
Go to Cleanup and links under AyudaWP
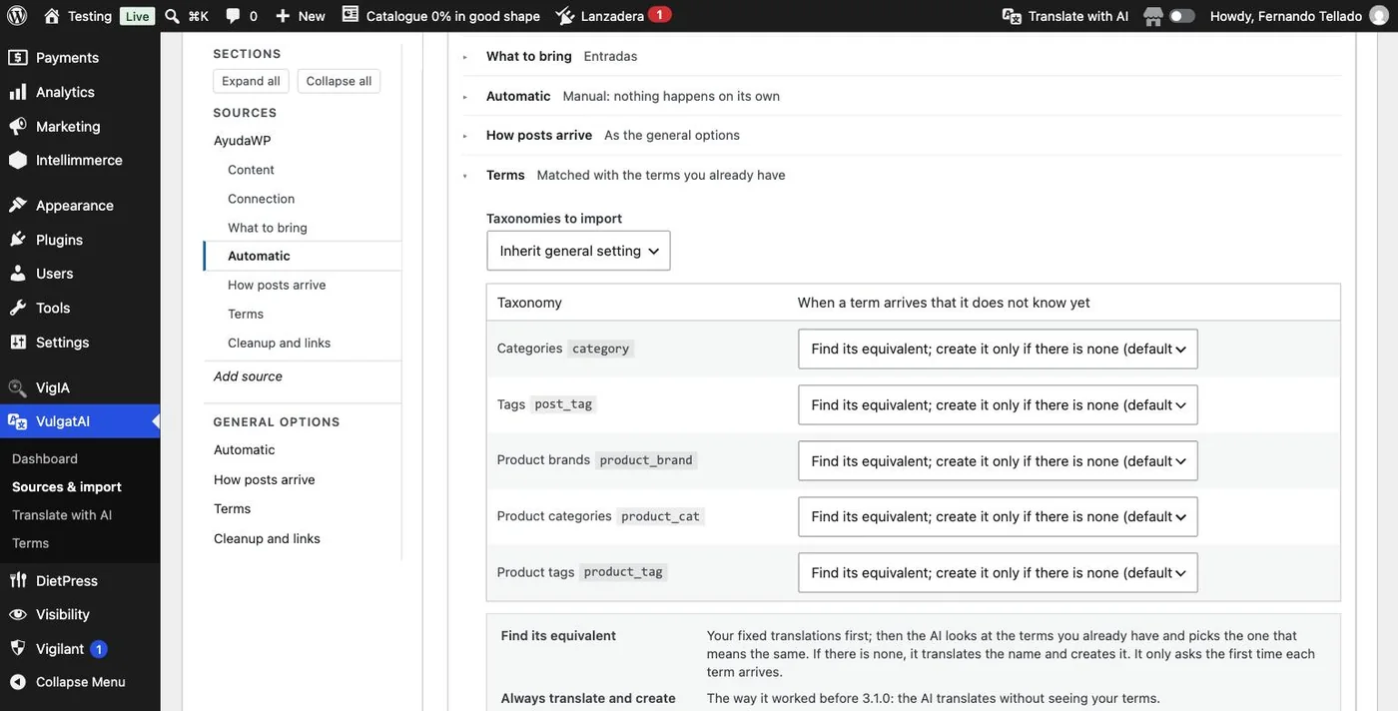(x=279, y=343)
